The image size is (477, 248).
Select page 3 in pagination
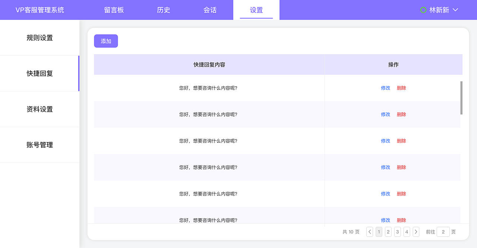[397, 232]
